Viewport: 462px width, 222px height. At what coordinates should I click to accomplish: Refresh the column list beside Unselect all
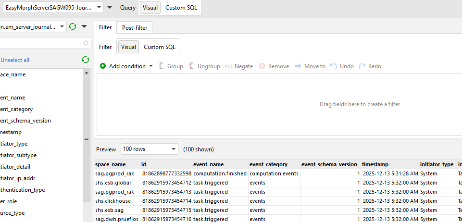pos(86,60)
